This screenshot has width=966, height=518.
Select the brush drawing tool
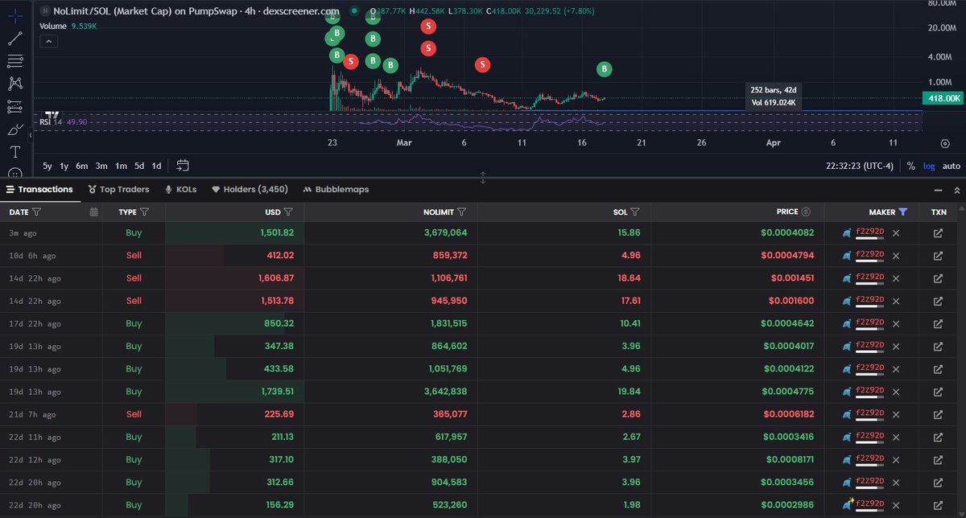coord(14,129)
